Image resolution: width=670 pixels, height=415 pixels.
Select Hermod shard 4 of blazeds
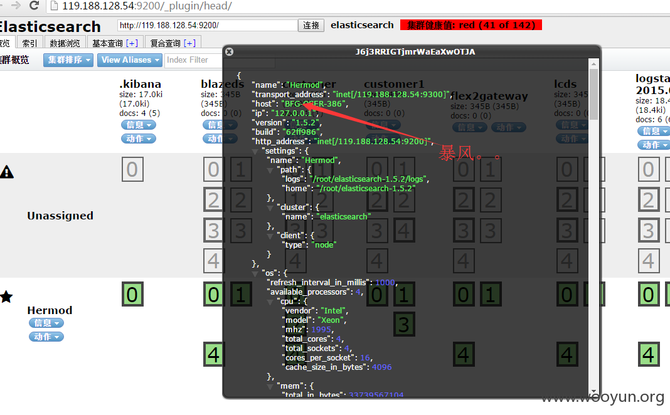(x=213, y=354)
